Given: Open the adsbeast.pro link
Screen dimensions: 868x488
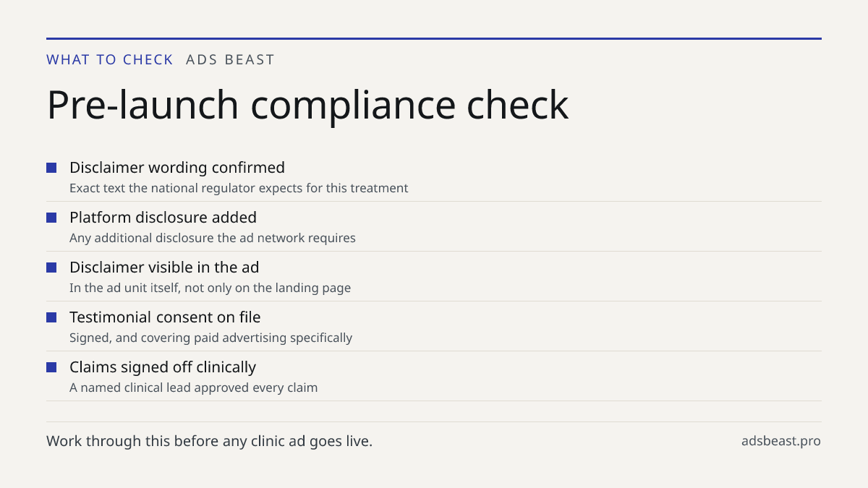Looking at the screenshot, I should [781, 441].
